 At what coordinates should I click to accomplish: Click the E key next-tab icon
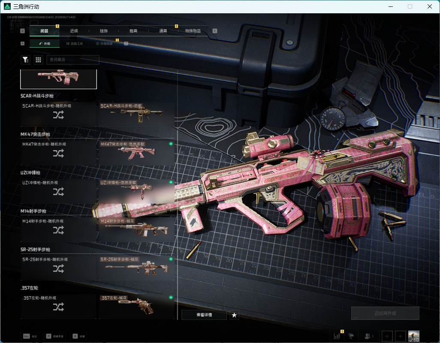[215, 31]
